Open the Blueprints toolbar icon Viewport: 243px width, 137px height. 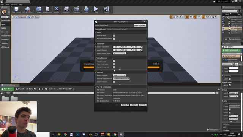tap(66, 10)
